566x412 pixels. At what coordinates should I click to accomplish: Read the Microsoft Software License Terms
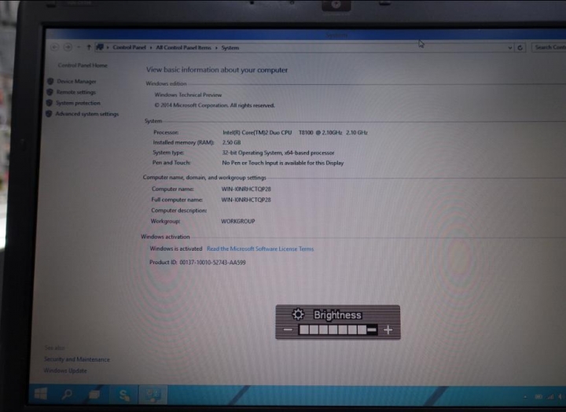point(260,248)
